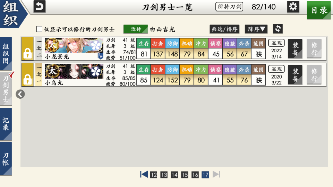Collapse side panel with left chevron

click(x=20, y=94)
